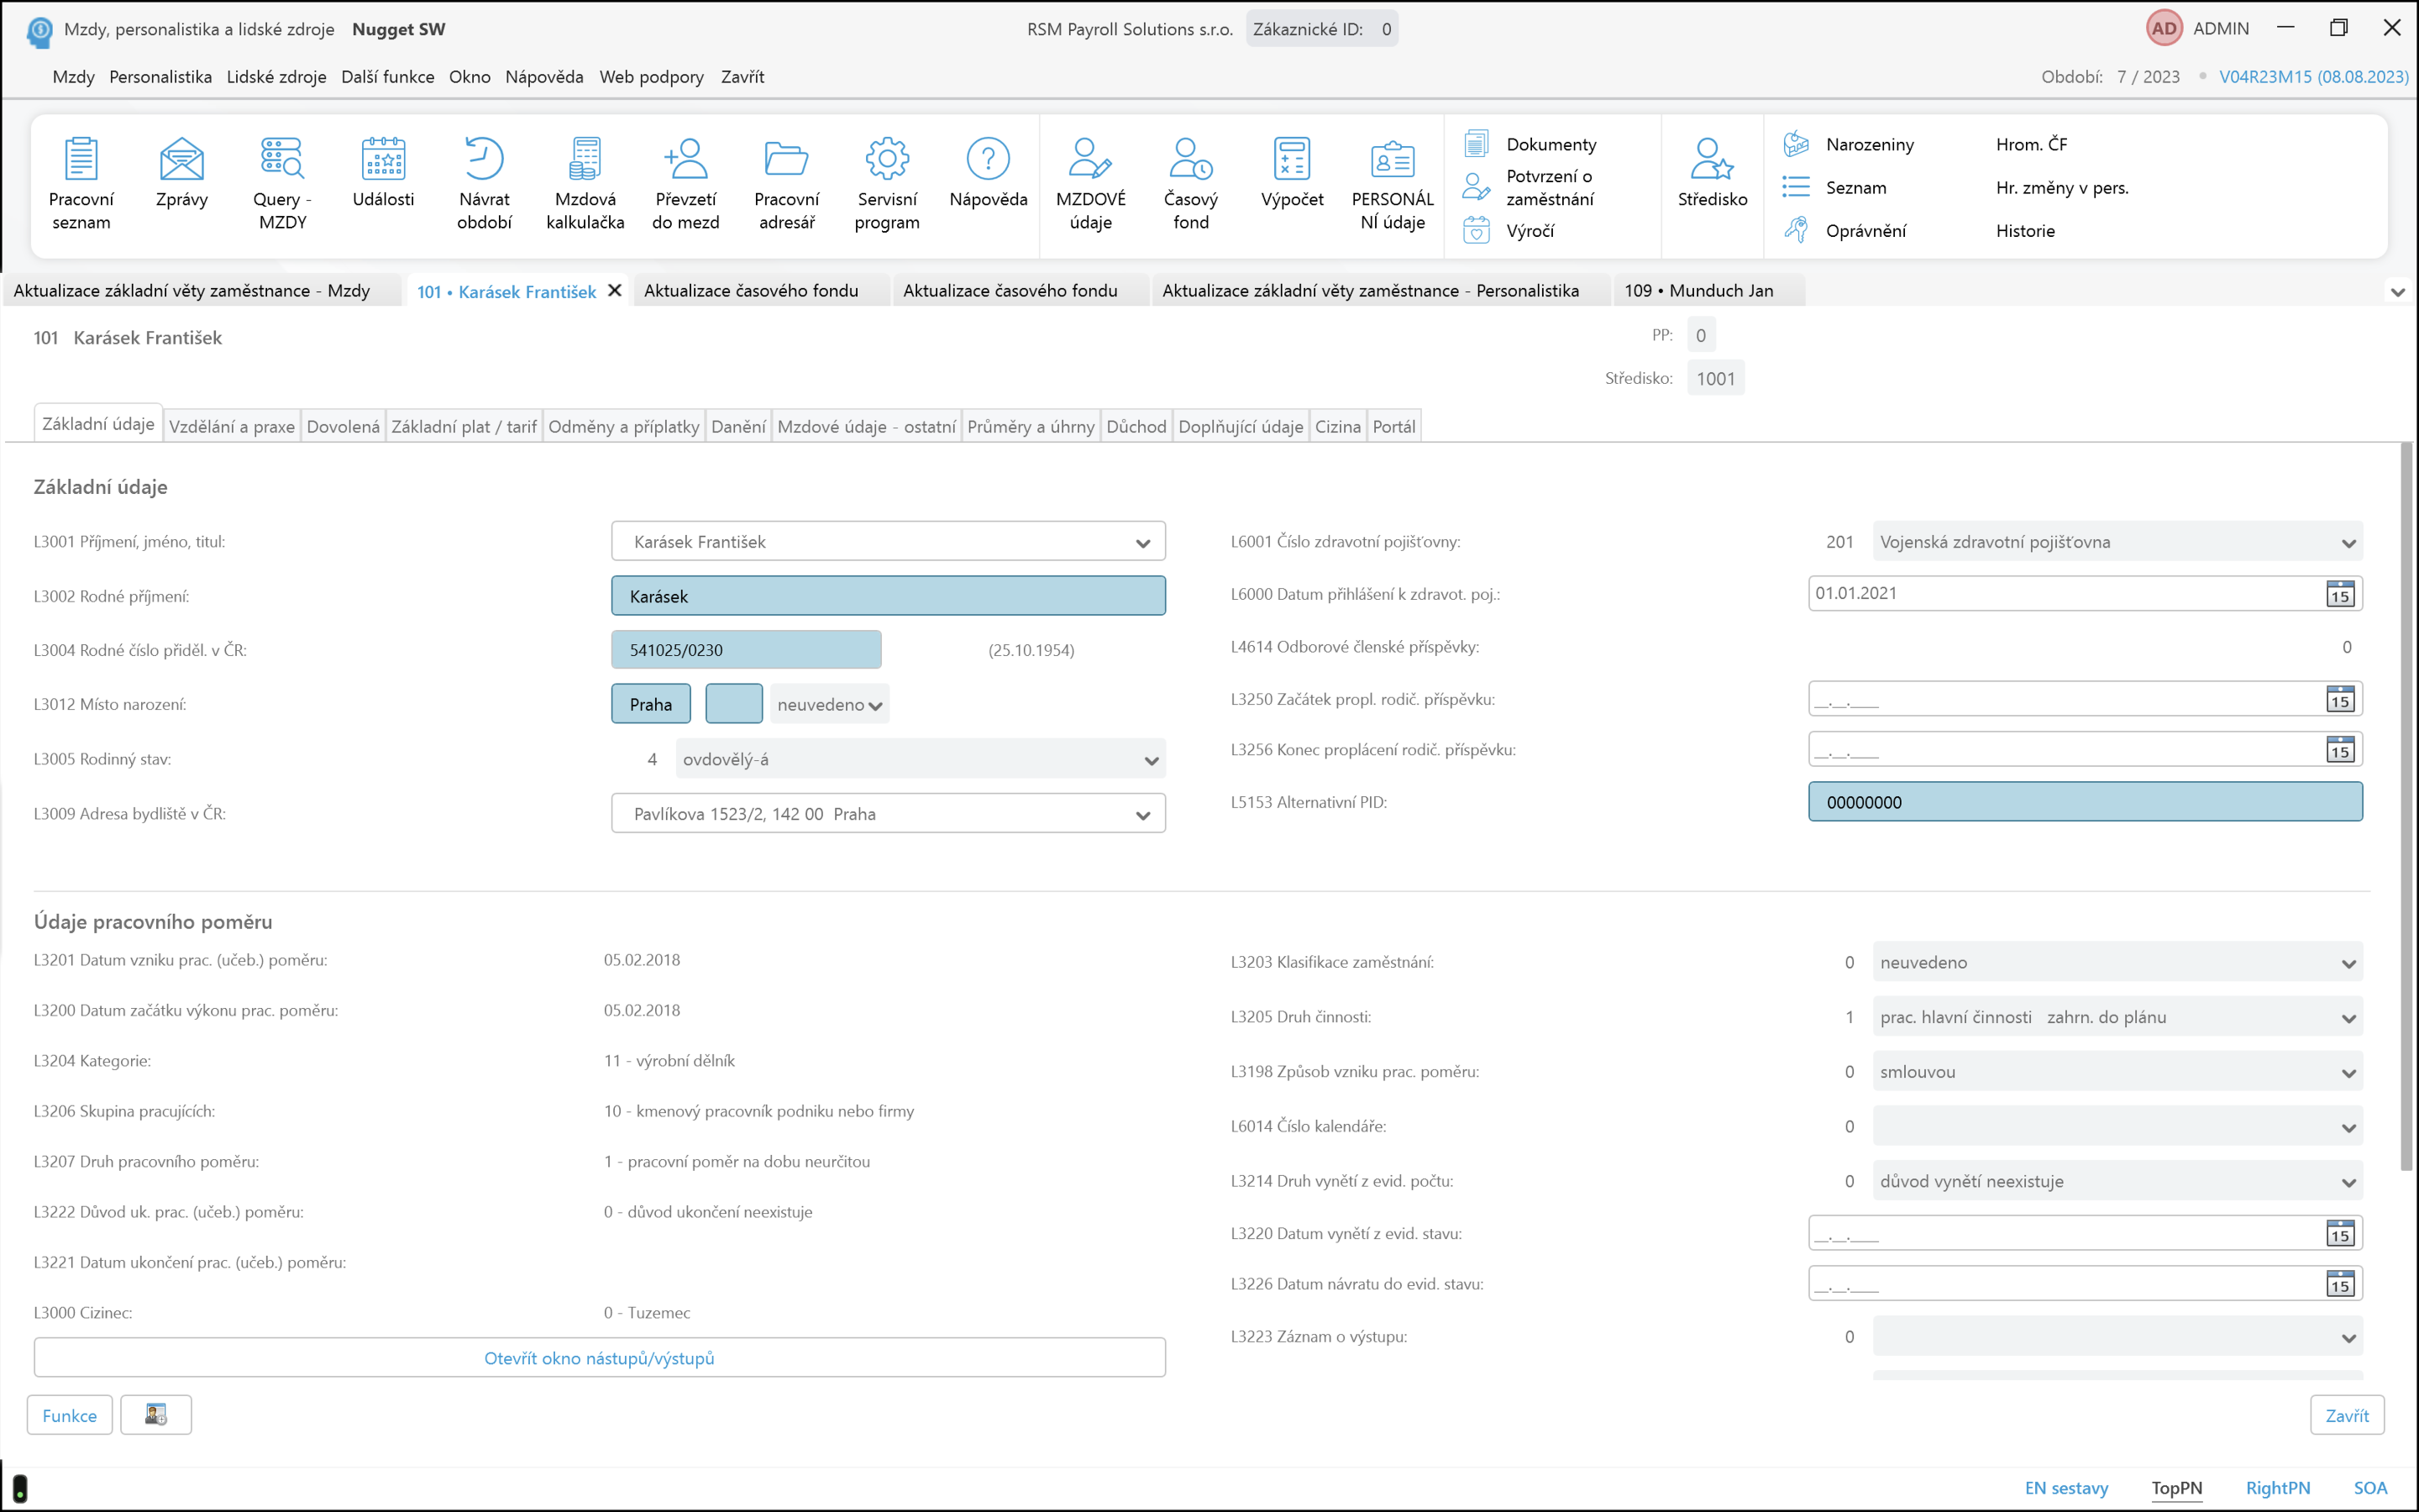Image resolution: width=2419 pixels, height=1512 pixels.
Task: Close the Karásek František tab
Action: point(615,291)
